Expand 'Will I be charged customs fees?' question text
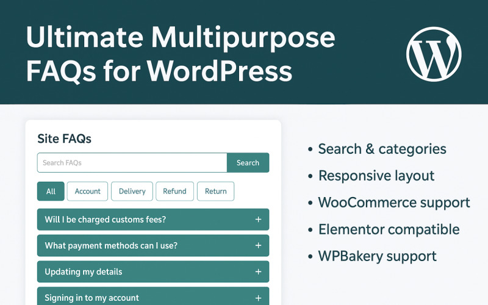Image resolution: width=488 pixels, height=305 pixels. click(105, 220)
